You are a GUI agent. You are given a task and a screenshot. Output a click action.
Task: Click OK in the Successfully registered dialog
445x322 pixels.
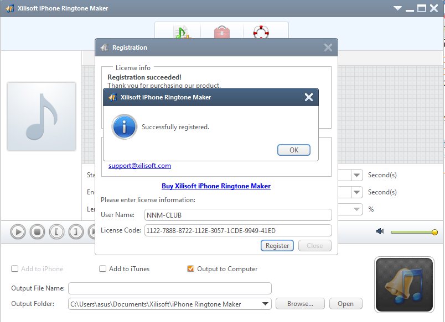[293, 150]
